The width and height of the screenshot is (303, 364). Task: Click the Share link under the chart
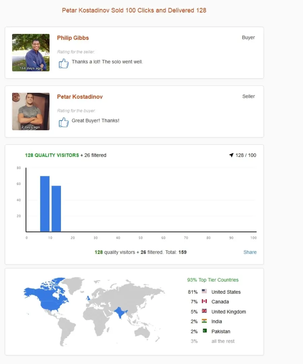(250, 252)
